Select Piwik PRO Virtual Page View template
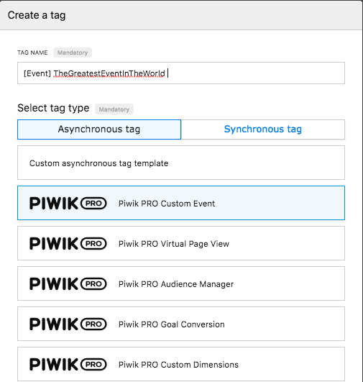 pos(181,243)
